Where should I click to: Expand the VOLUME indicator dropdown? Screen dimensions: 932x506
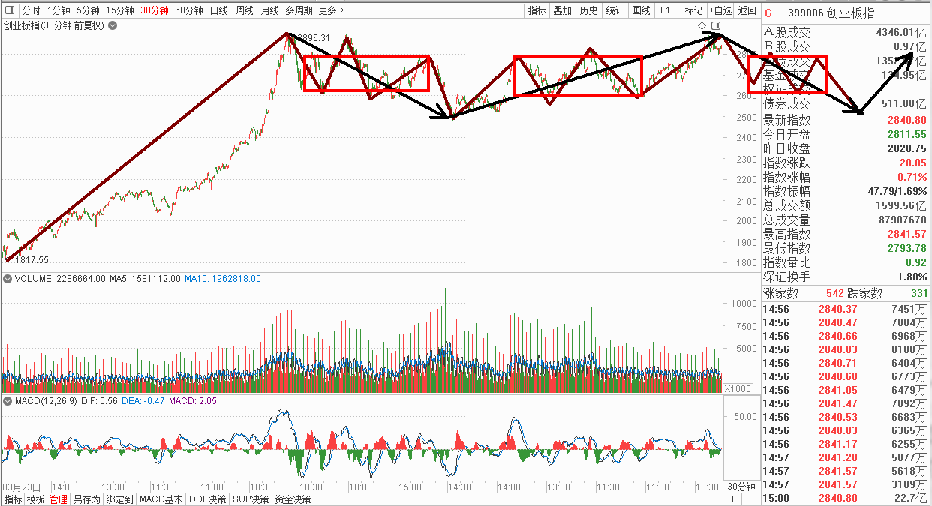click(8, 279)
